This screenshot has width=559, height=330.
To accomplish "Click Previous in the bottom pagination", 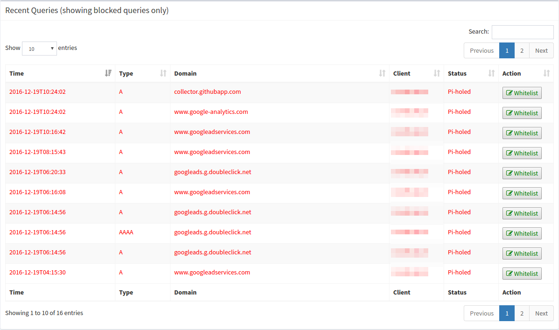I will pos(481,313).
